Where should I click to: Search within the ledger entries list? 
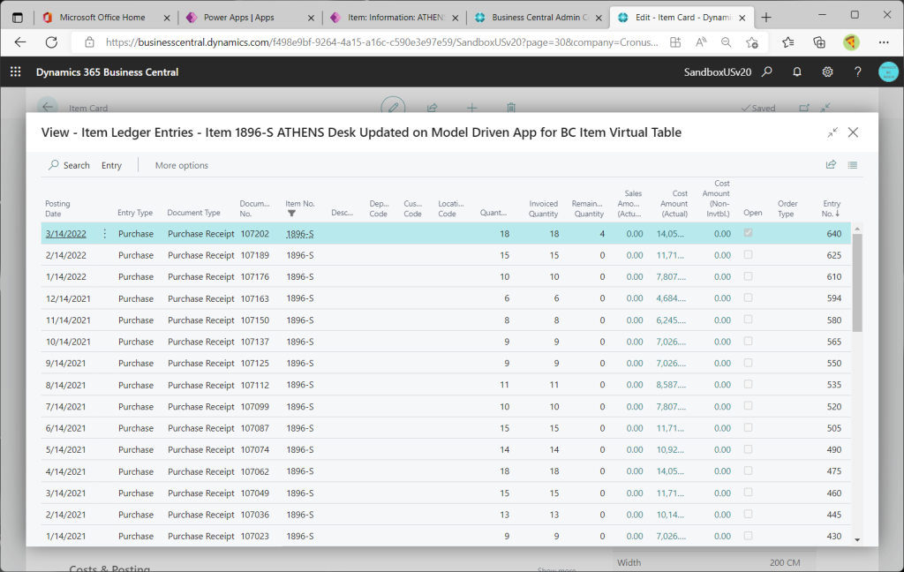click(69, 165)
